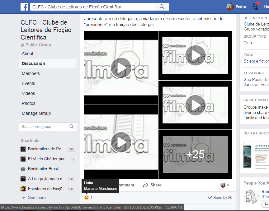Click the Haha reaction emoji
Viewport: 269px width, 211px height.
[87, 197]
